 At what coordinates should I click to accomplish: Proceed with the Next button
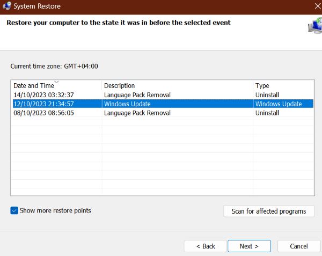[x=249, y=246]
